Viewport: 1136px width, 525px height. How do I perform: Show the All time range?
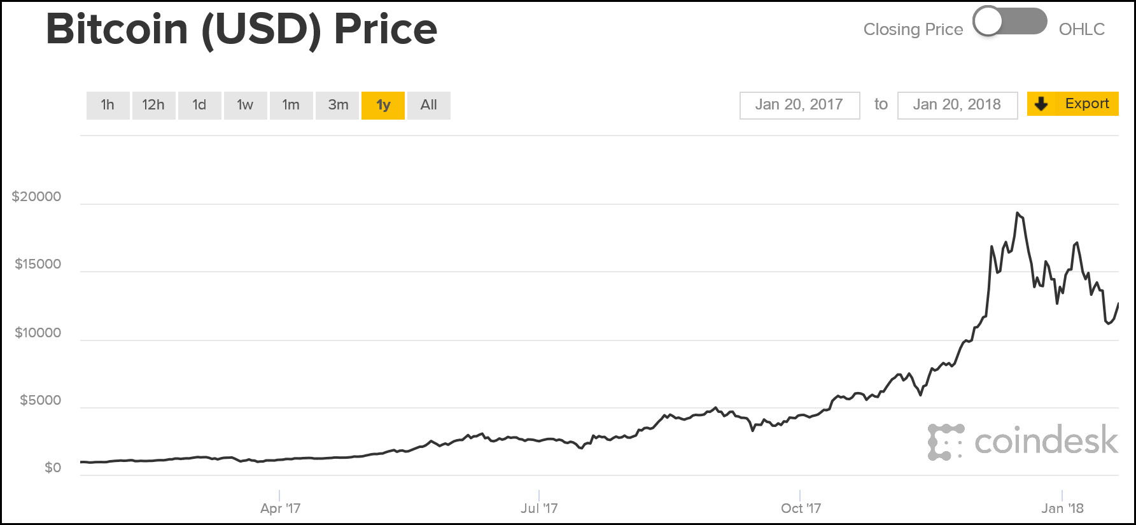pyautogui.click(x=429, y=105)
